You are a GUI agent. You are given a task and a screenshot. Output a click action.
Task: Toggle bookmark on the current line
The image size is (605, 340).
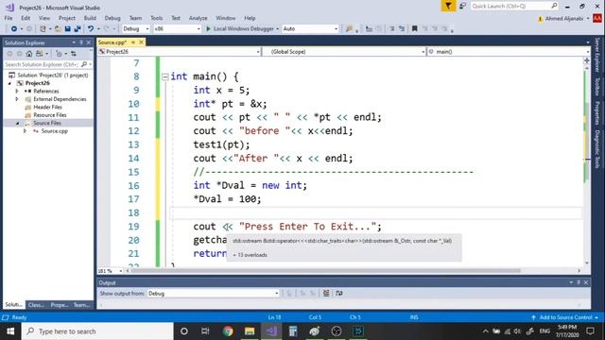414,29
